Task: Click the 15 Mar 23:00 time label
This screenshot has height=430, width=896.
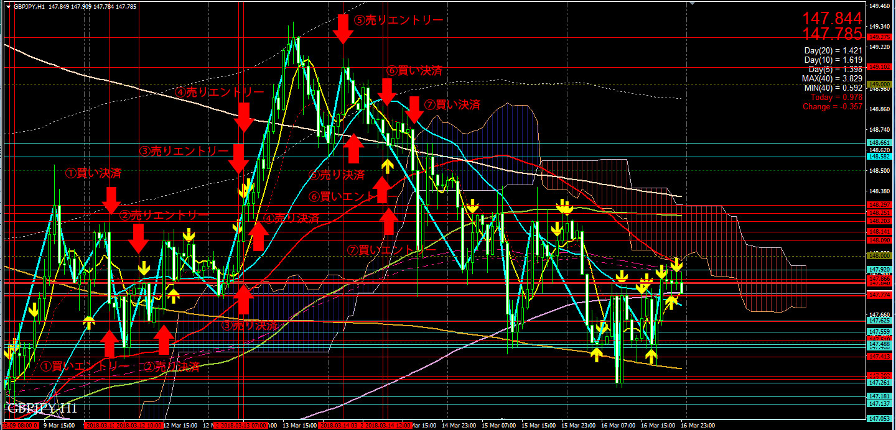Action: point(579,426)
